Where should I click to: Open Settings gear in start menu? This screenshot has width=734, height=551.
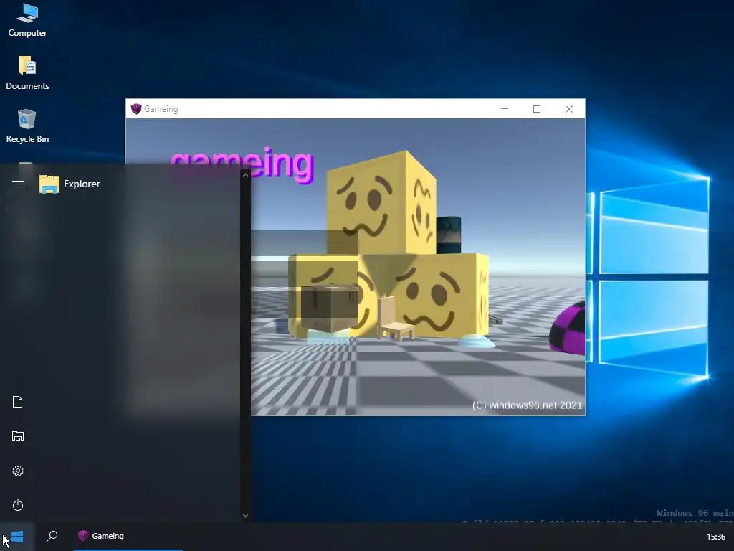coord(18,471)
